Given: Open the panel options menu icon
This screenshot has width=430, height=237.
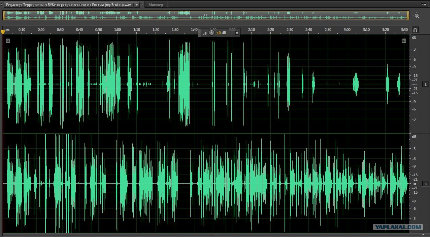Looking at the screenshot, I should [425, 4].
